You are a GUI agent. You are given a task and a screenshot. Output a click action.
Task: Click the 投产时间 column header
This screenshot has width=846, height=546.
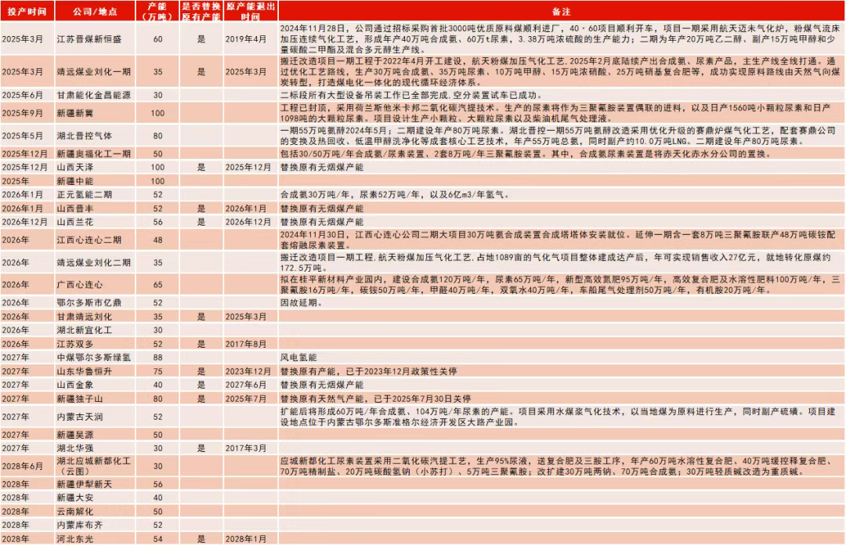pyautogui.click(x=26, y=15)
